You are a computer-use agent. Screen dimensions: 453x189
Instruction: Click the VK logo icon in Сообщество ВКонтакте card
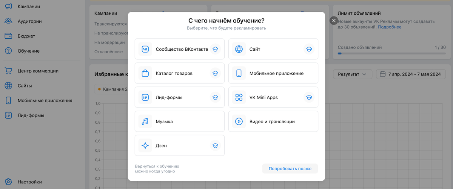pos(145,49)
